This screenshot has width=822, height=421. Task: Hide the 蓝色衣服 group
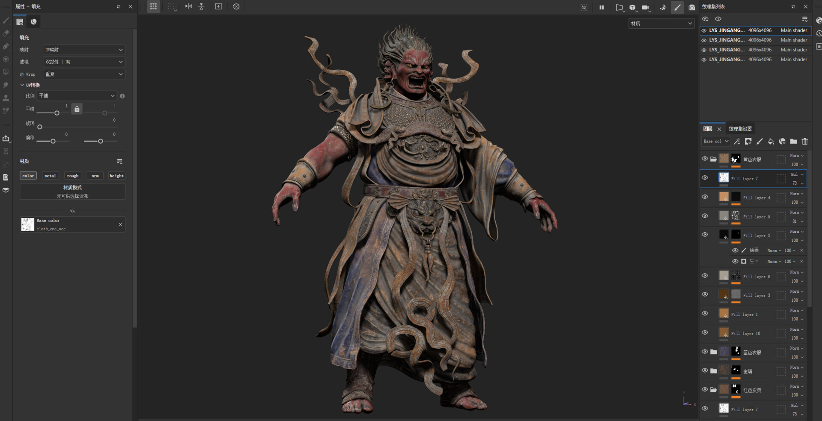(x=705, y=352)
